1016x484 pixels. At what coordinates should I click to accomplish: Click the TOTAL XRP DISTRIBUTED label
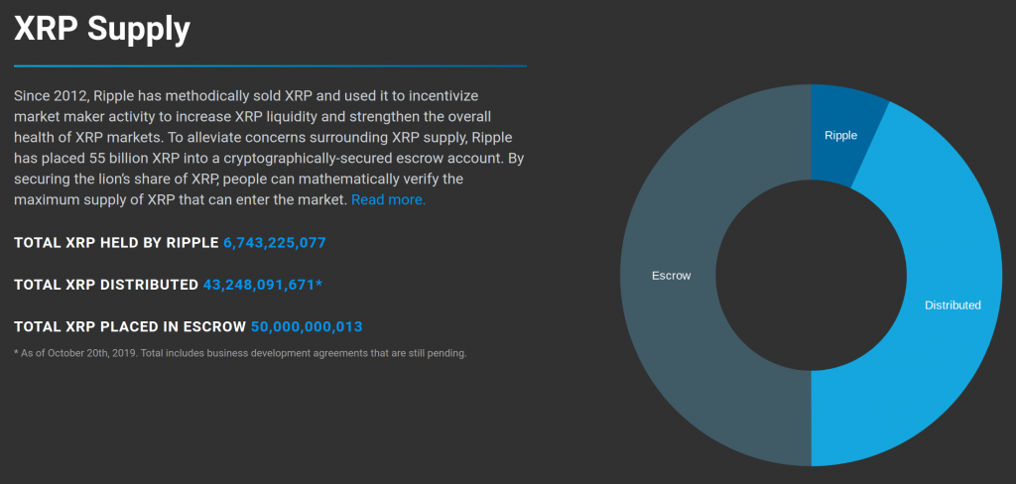pos(106,285)
